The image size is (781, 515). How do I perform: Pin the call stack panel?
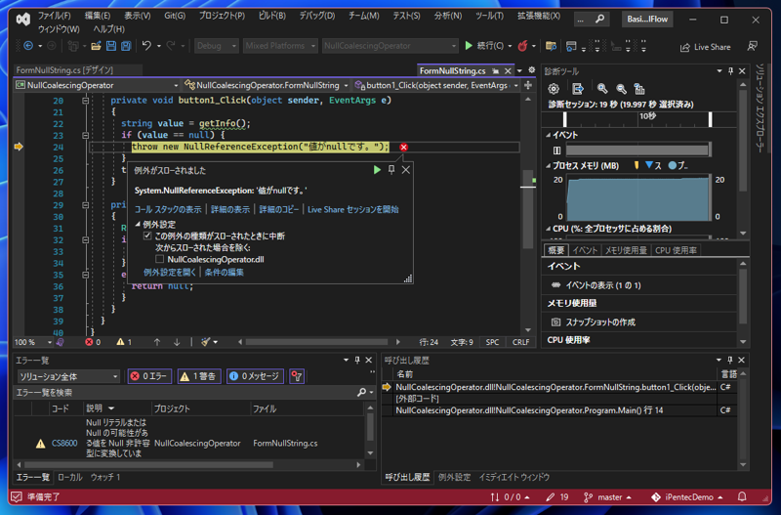point(730,360)
